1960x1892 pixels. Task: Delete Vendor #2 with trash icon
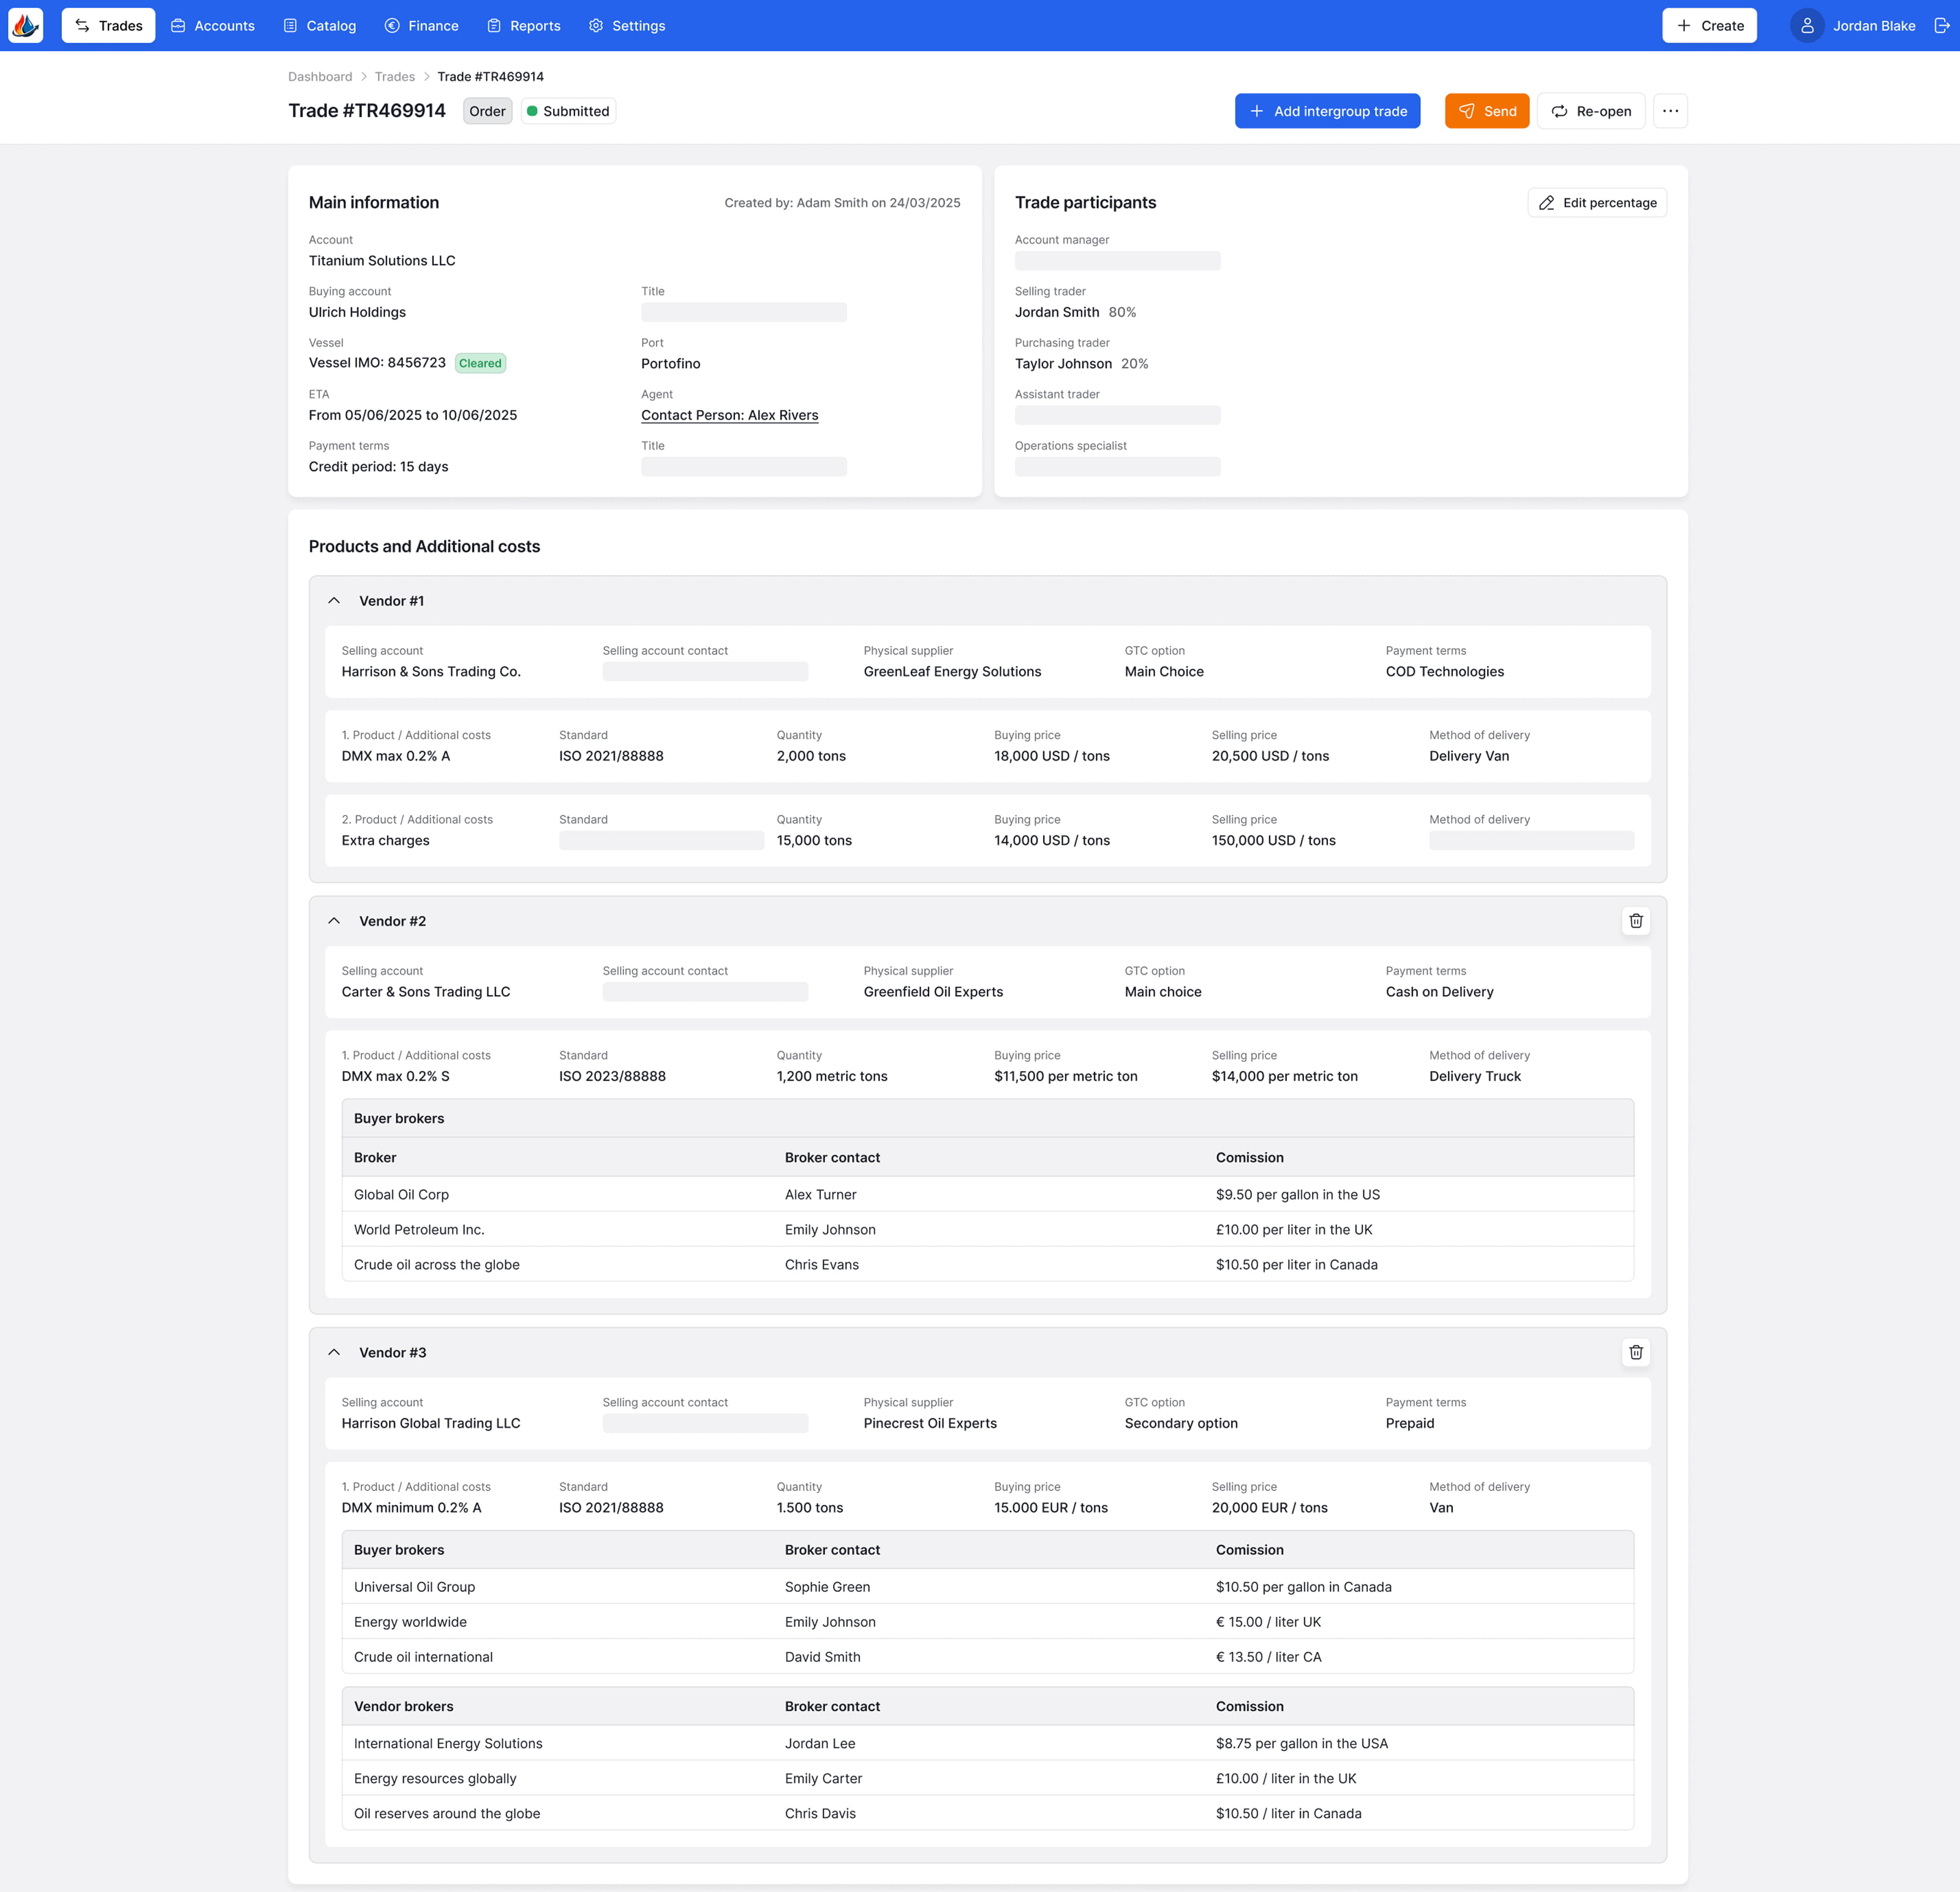click(1635, 920)
